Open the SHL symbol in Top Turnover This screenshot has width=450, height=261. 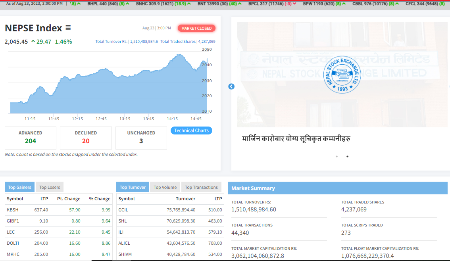(123, 221)
